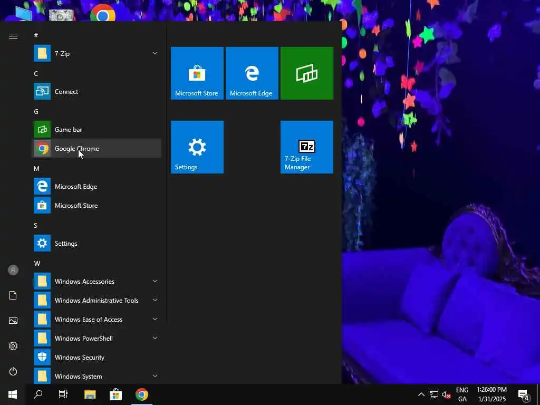The width and height of the screenshot is (540, 405).
Task: Click the 'S' letter header
Action: click(x=35, y=225)
